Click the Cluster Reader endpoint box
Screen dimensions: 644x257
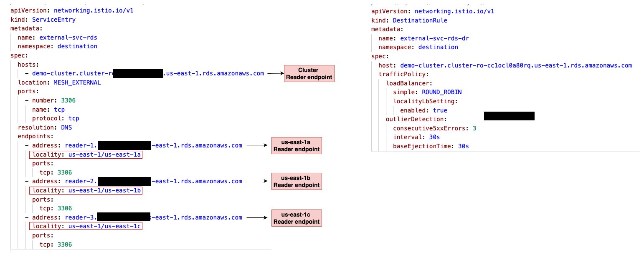[309, 73]
